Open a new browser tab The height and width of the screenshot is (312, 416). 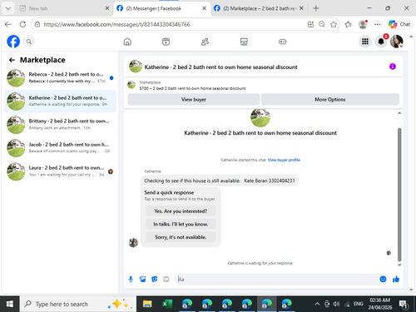coord(316,8)
